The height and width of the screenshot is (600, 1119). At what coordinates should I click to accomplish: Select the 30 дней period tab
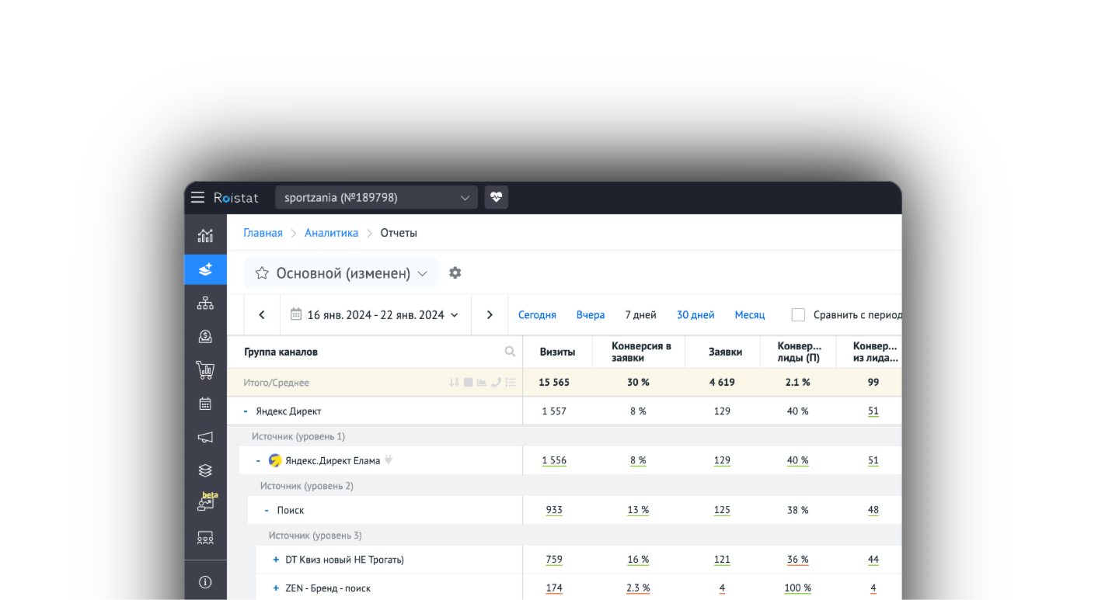[x=695, y=314]
